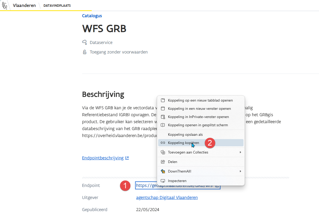319x217 pixels.
Task: Open the geo.api.vlaanderen.be endpoint URL
Action: 174,185
